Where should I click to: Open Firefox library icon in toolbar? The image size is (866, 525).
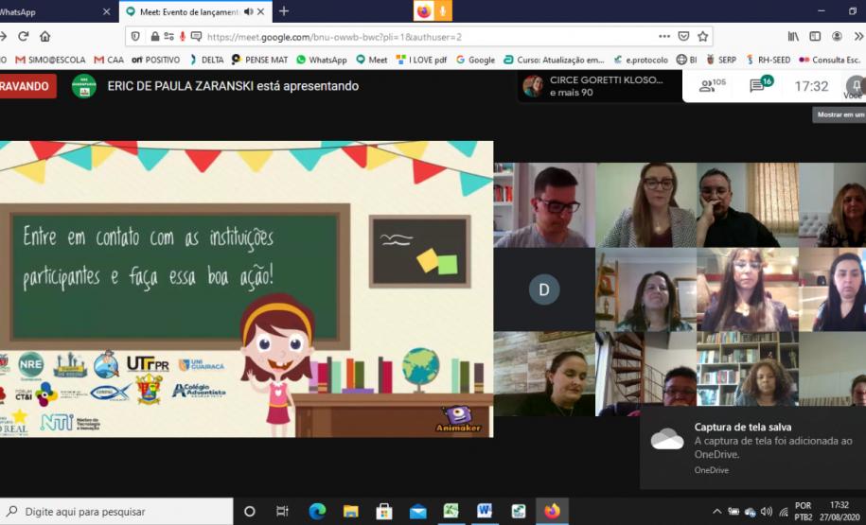(x=793, y=36)
